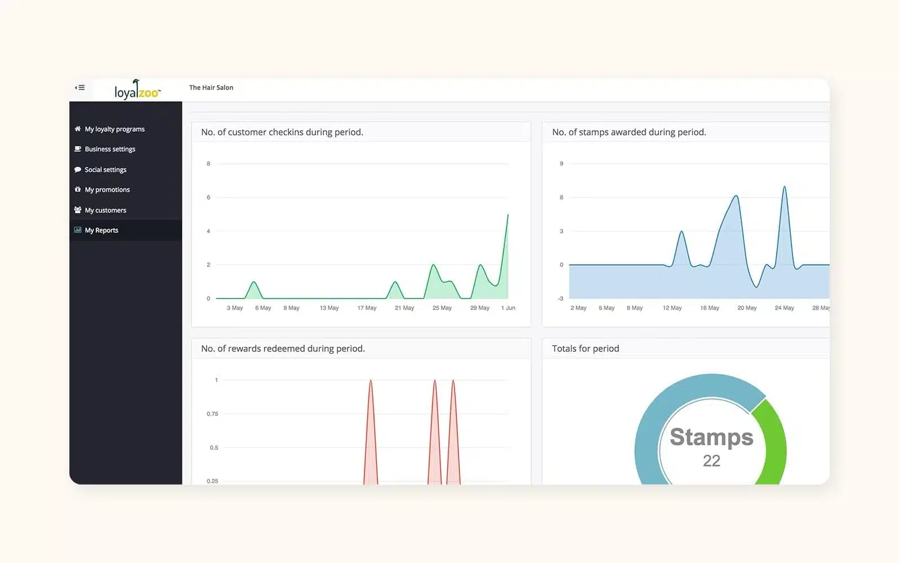This screenshot has height=563, width=899.
Task: Click the 29 May axis label on checkins chart
Action: [480, 308]
